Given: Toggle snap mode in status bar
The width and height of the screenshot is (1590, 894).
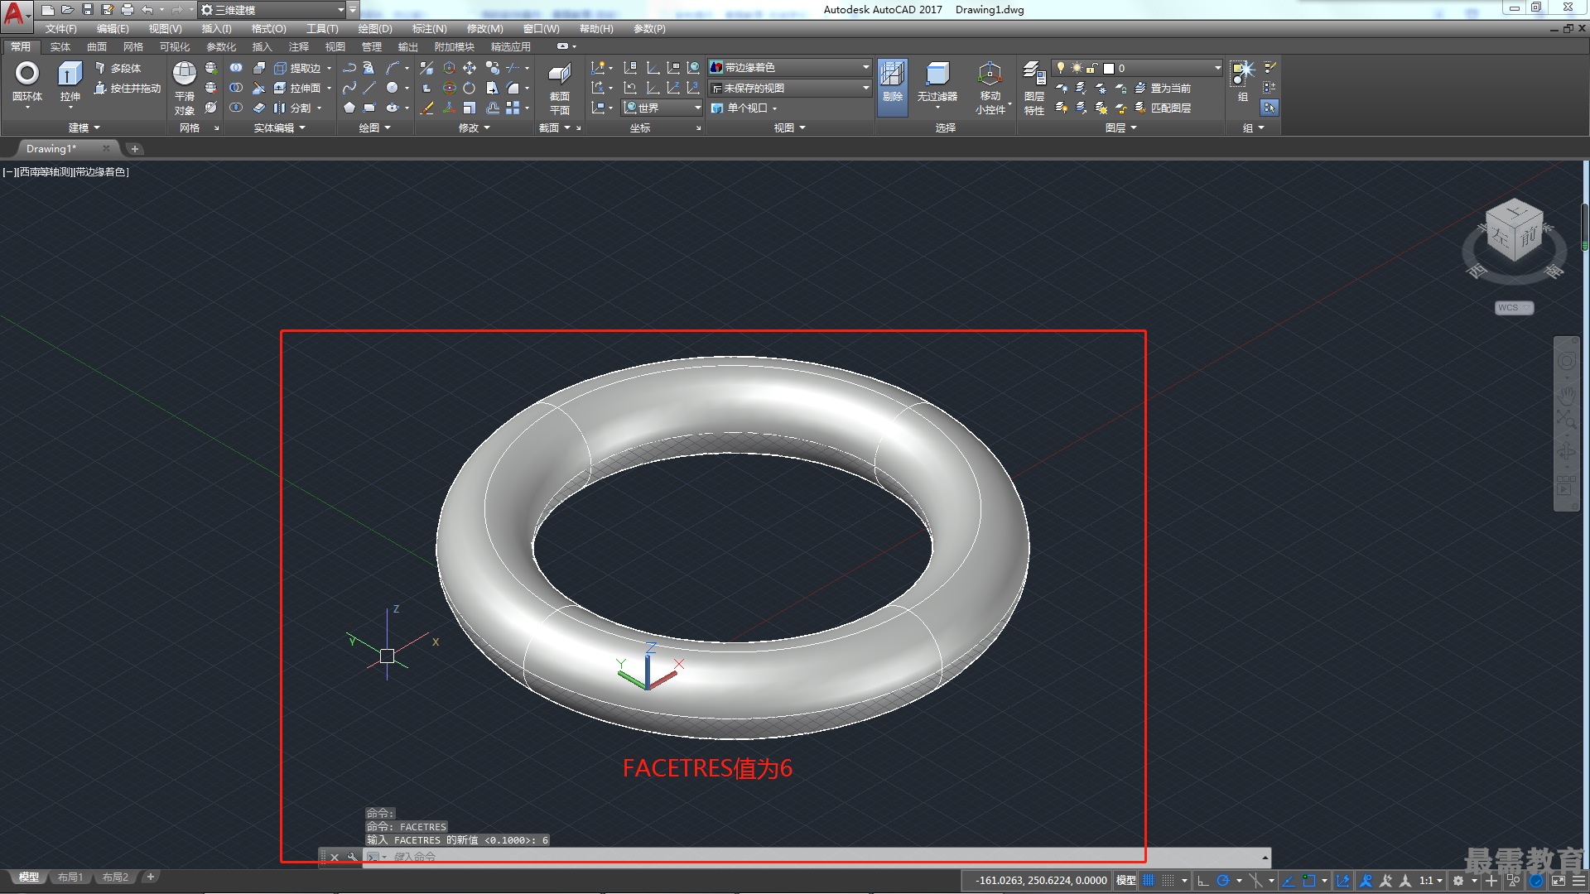Looking at the screenshot, I should 1168,881.
